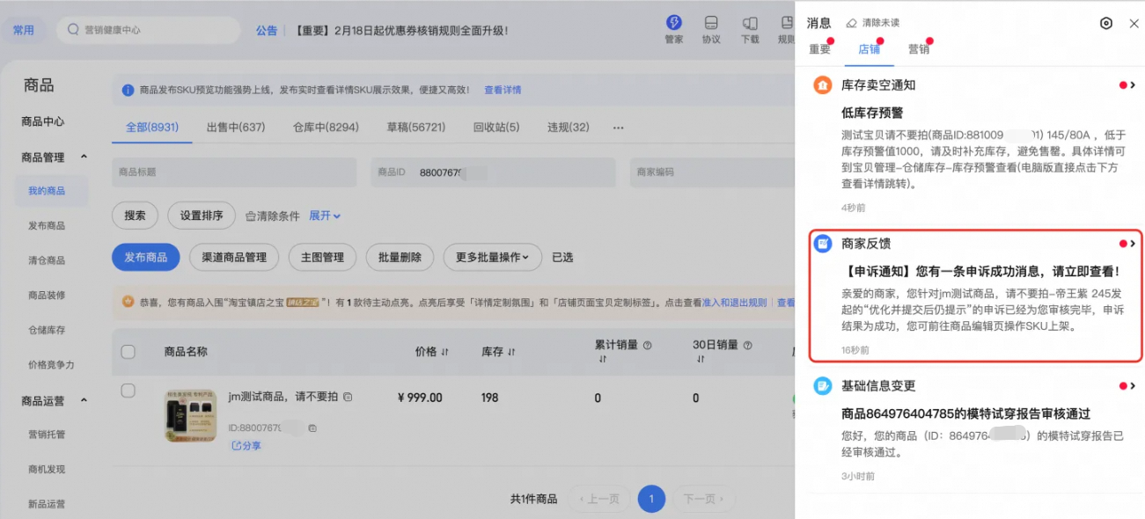Sort by 价格 using its sort arrows
1145x519 pixels.
[444, 352]
